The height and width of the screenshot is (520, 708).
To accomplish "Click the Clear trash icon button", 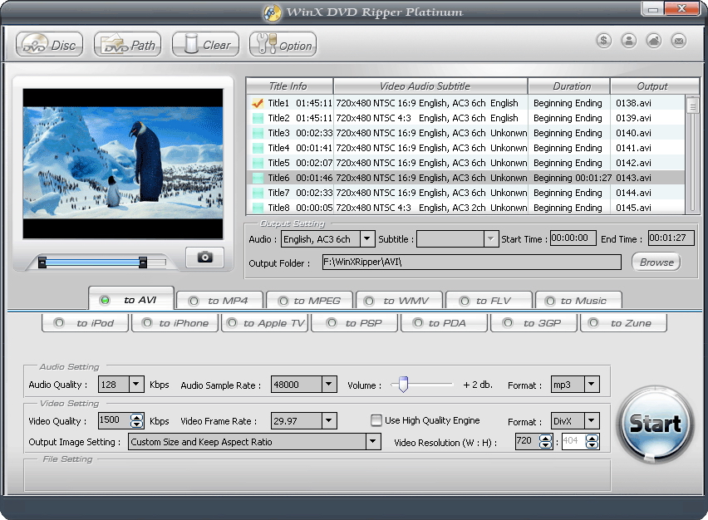I will pyautogui.click(x=205, y=45).
